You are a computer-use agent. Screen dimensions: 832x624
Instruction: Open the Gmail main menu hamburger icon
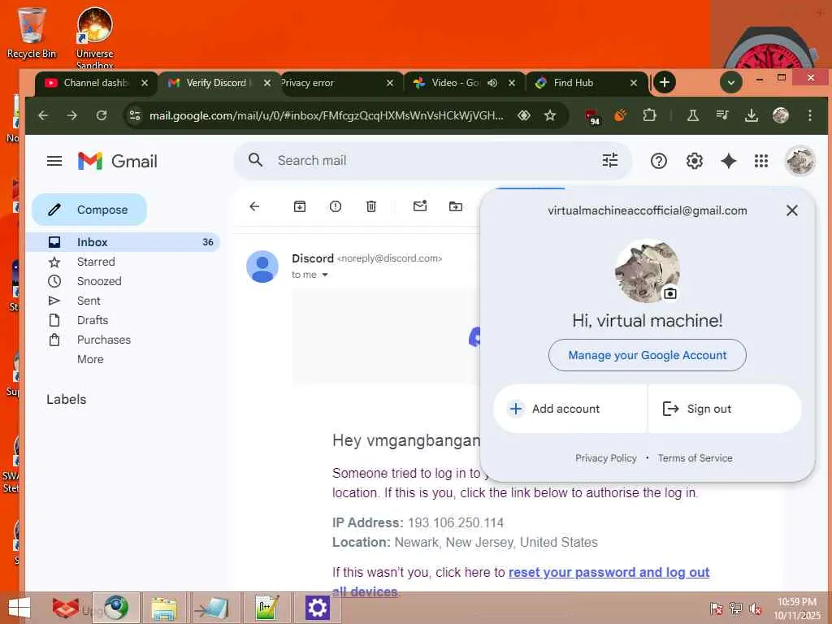54,161
